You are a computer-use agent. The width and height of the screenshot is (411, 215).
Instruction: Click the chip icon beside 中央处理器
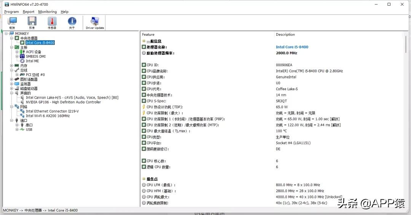(x=17, y=38)
